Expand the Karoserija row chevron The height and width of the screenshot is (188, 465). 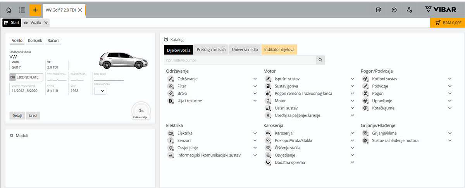352,133
